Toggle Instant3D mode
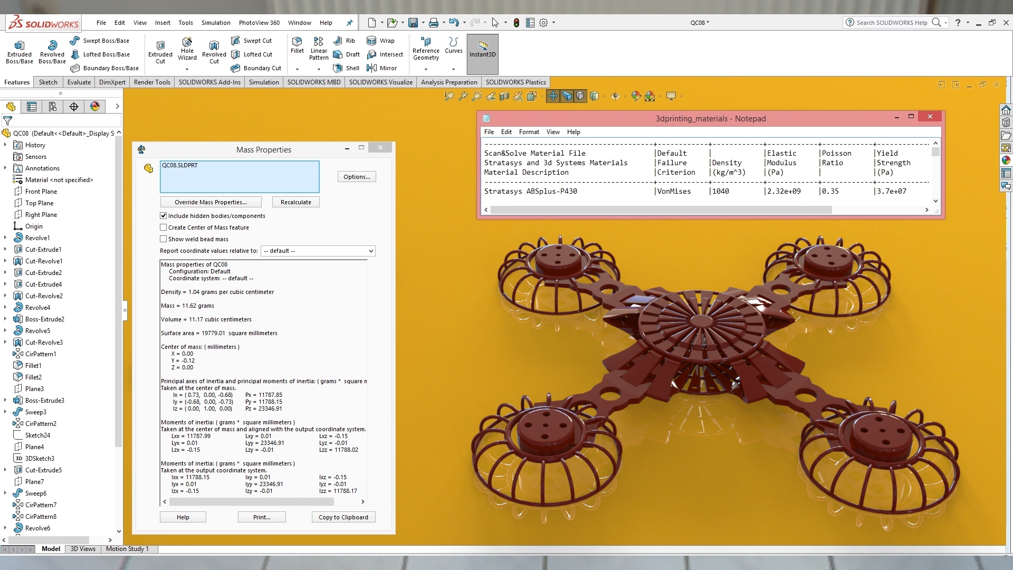Viewport: 1013px width, 570px height. [482, 54]
